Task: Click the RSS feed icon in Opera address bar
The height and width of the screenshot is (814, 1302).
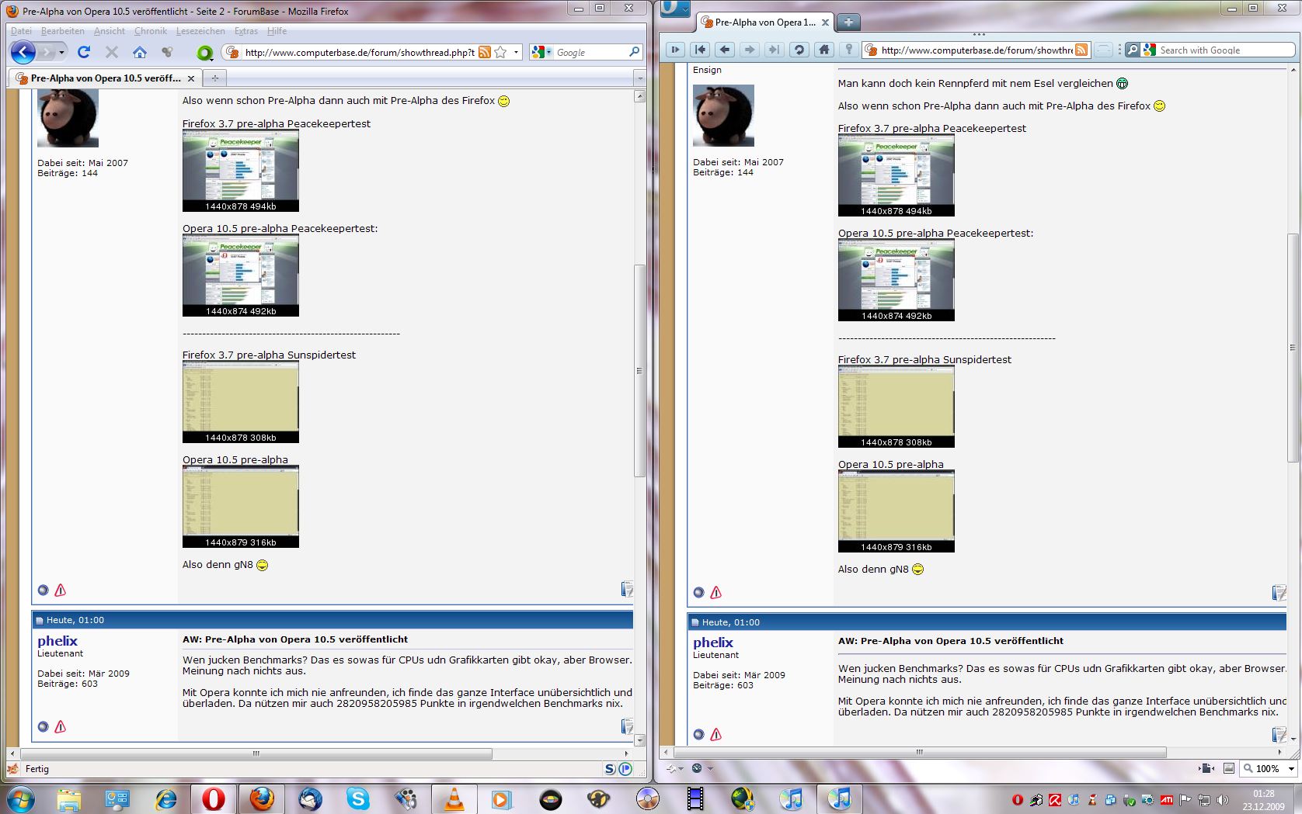Action: [x=1081, y=50]
